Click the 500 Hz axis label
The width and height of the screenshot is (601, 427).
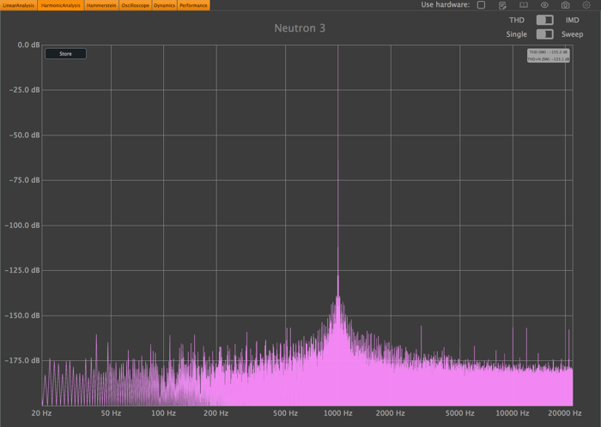point(286,413)
